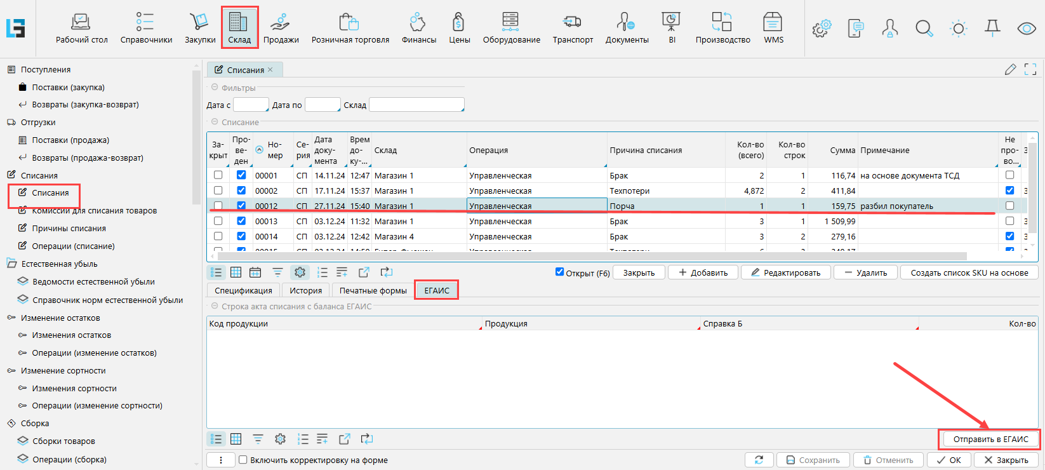Click the Добавить button
The height and width of the screenshot is (470, 1045).
pyautogui.click(x=702, y=272)
